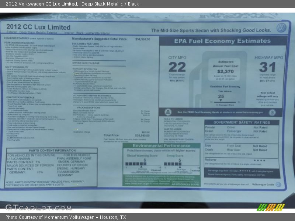Screen dimensions: 295x221
Task: Click the 'Rollover' label
Action: click(211, 160)
